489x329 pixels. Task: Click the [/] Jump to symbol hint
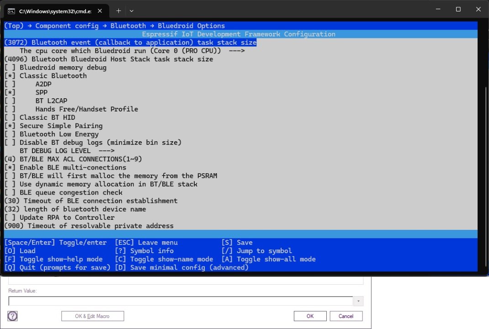coord(257,251)
